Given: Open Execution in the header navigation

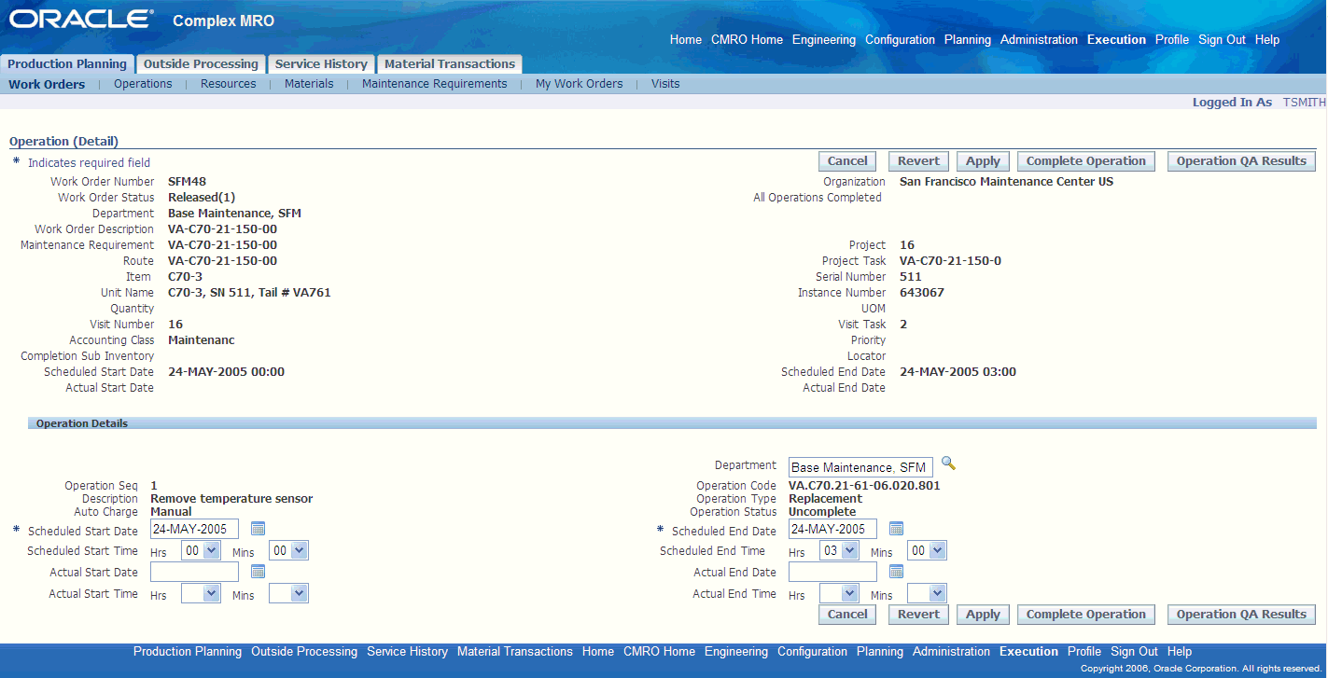Looking at the screenshot, I should [1116, 40].
